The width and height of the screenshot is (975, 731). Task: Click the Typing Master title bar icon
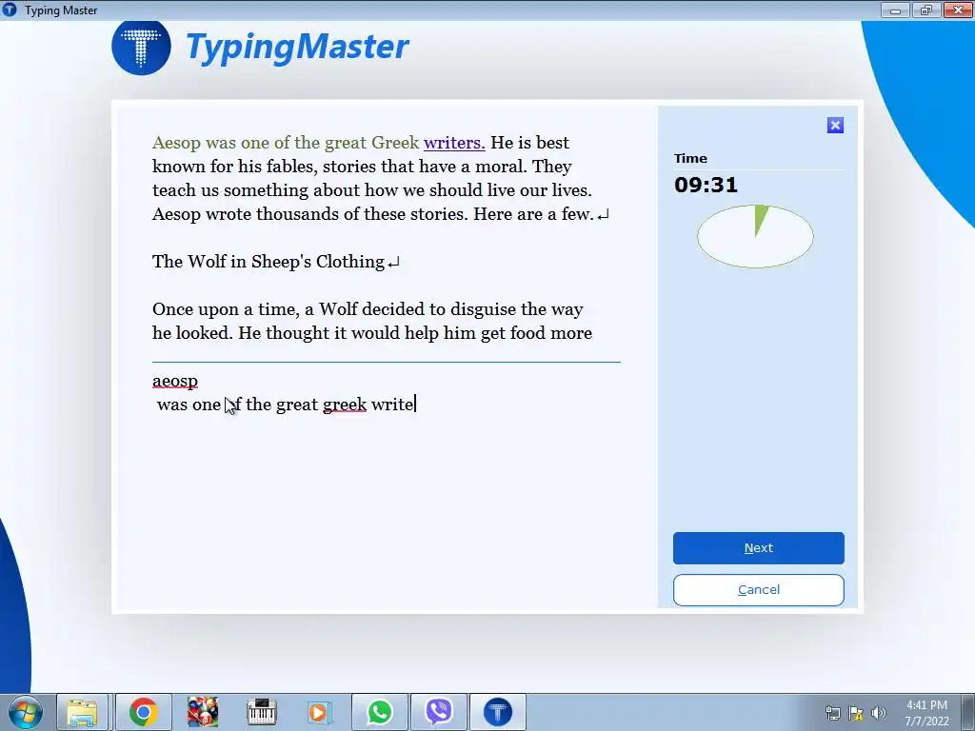tap(10, 10)
